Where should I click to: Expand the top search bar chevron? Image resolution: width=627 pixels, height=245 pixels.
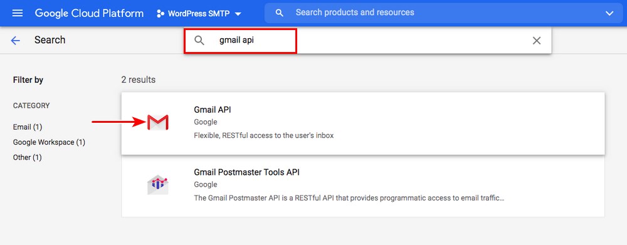pos(609,13)
